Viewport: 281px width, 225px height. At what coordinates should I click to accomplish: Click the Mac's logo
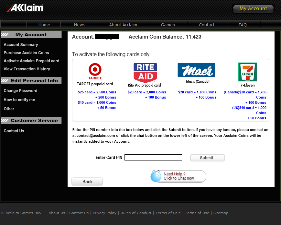tap(196, 70)
